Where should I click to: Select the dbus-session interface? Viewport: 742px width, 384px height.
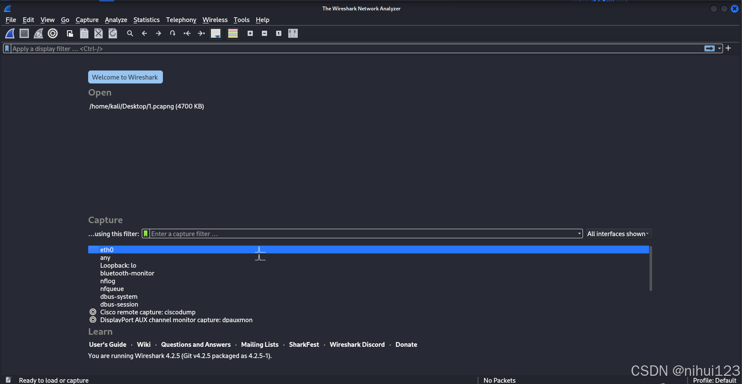click(x=369, y=304)
